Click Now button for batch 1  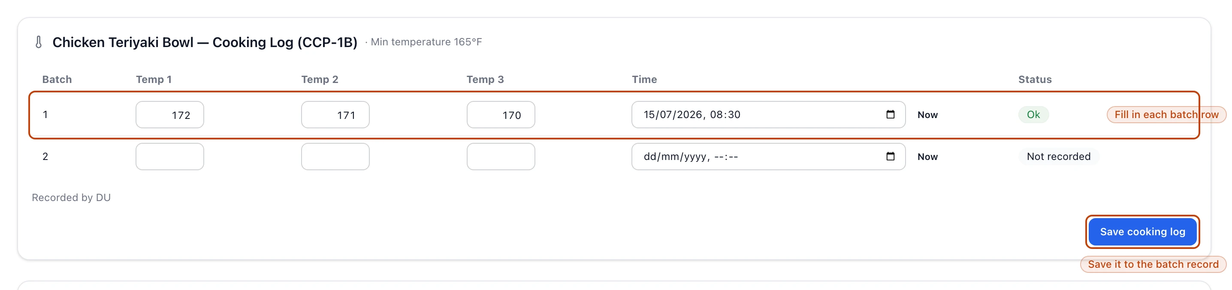tap(927, 115)
